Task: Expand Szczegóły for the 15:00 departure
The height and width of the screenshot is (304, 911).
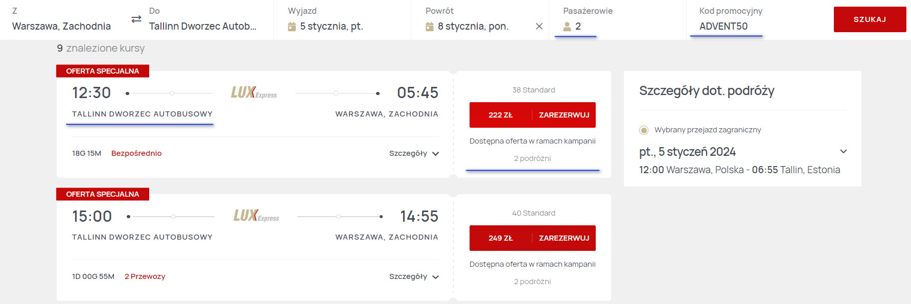Action: coord(414,276)
